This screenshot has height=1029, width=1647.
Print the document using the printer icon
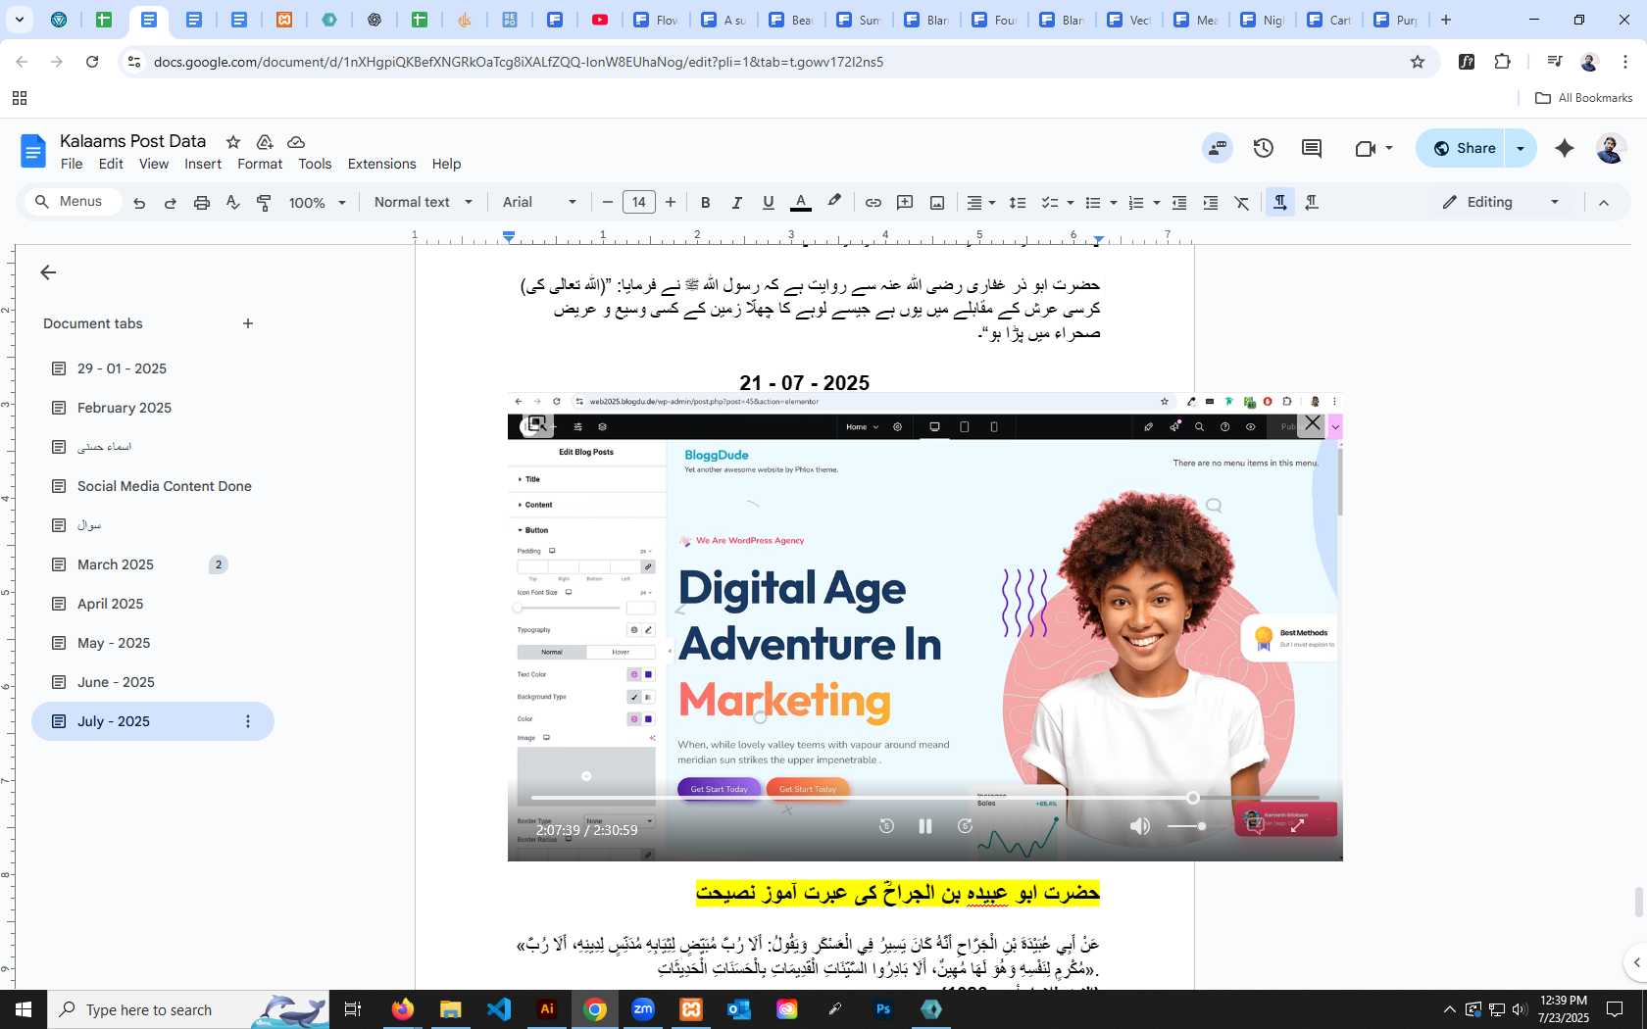tap(202, 203)
